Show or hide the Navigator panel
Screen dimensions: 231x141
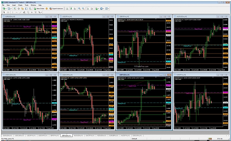coord(23,9)
